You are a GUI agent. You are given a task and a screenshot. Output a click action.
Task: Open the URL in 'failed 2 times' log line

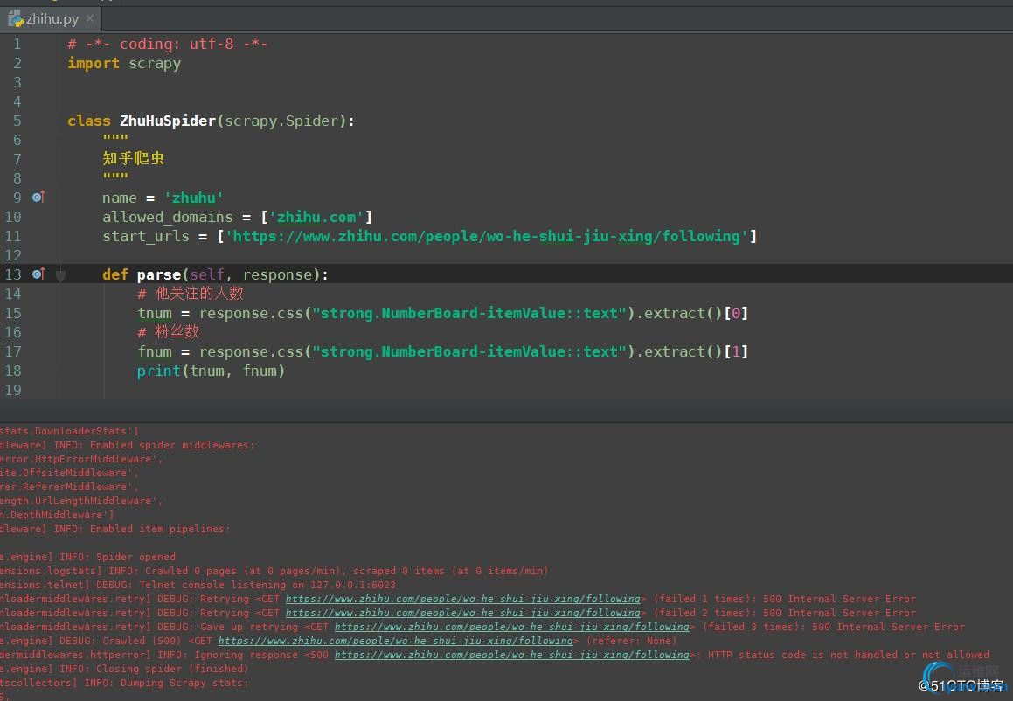coord(462,613)
